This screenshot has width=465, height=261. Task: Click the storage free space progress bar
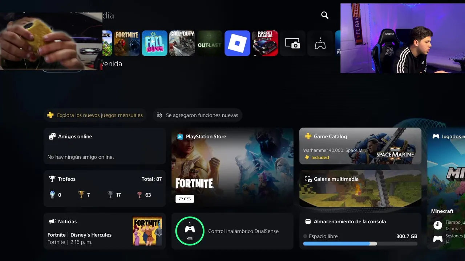[x=360, y=244]
